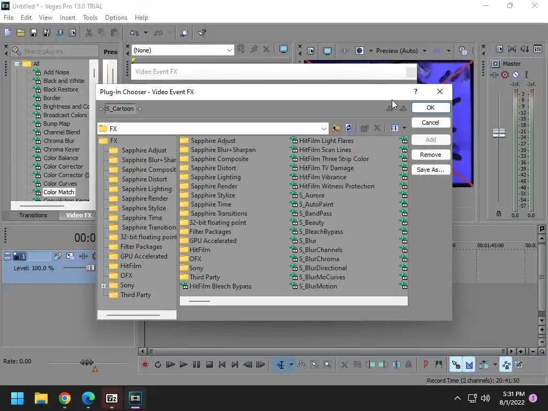Open the Tools menu
The height and width of the screenshot is (411, 548).
[x=90, y=18]
